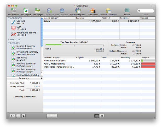Add a new budget category with plus

tap(49, 116)
